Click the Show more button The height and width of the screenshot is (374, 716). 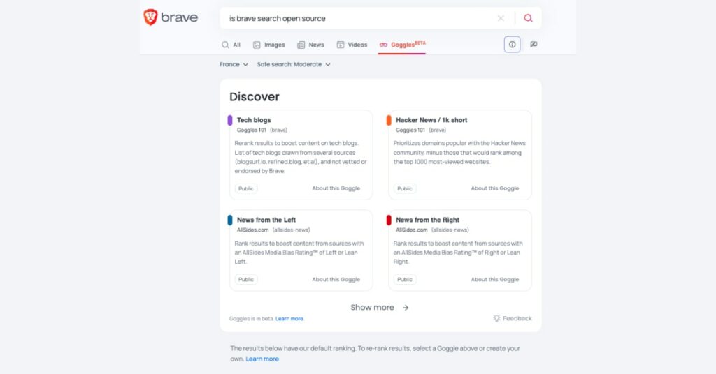tap(373, 308)
